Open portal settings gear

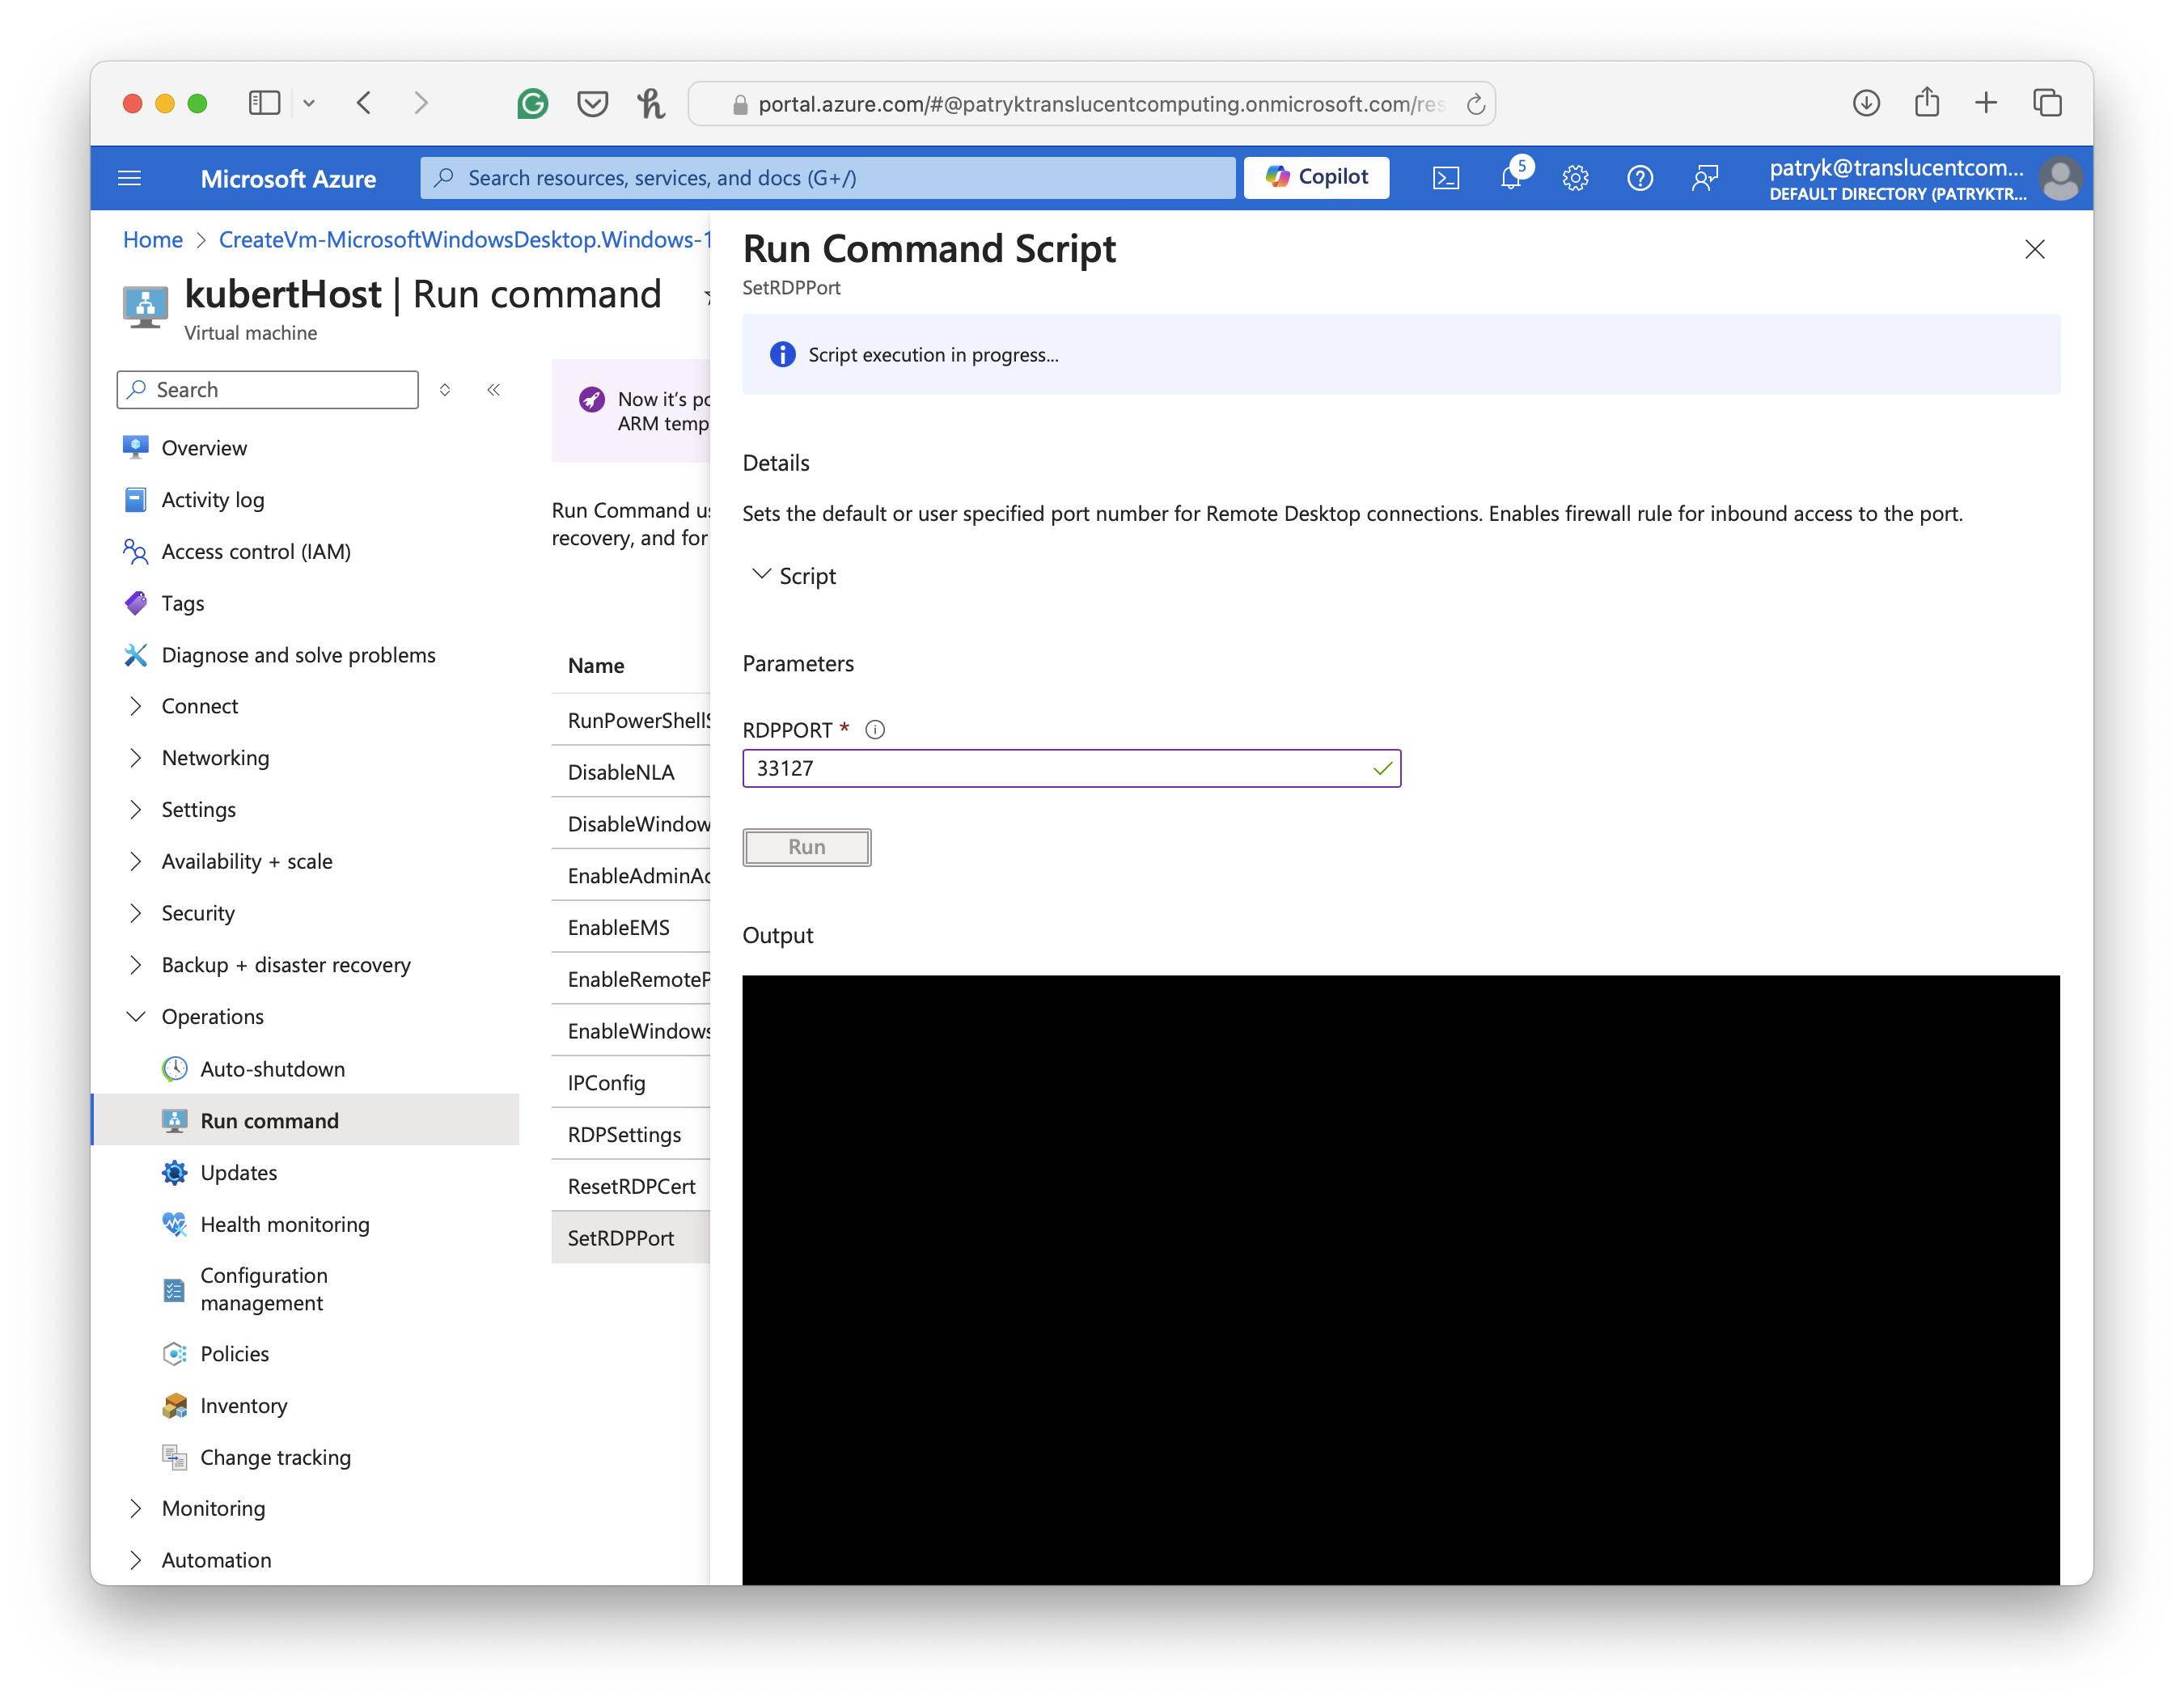pos(1575,178)
